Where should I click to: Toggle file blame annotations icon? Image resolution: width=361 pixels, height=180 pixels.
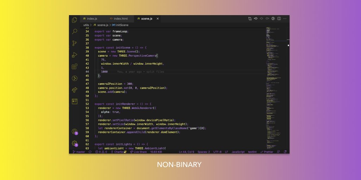273,19
